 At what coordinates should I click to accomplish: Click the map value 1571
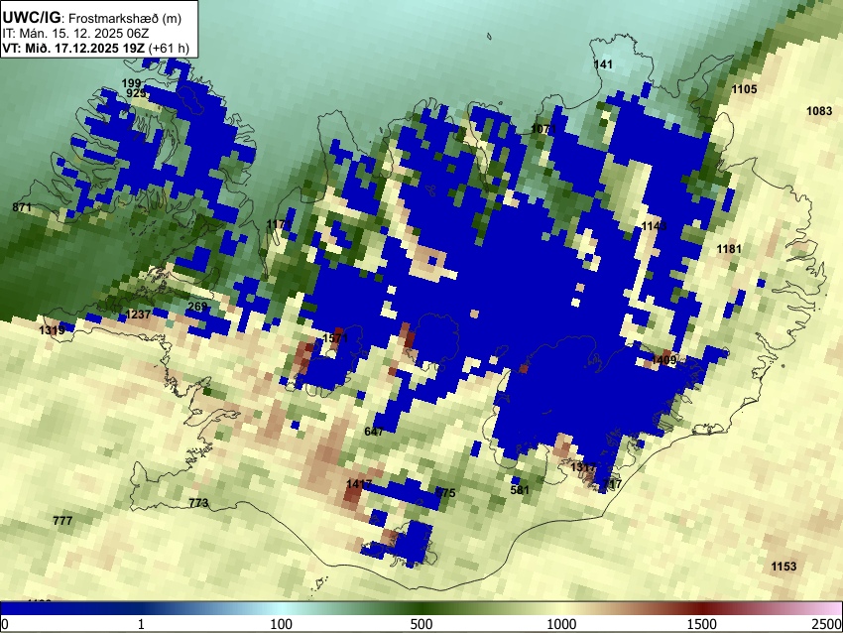(335, 338)
